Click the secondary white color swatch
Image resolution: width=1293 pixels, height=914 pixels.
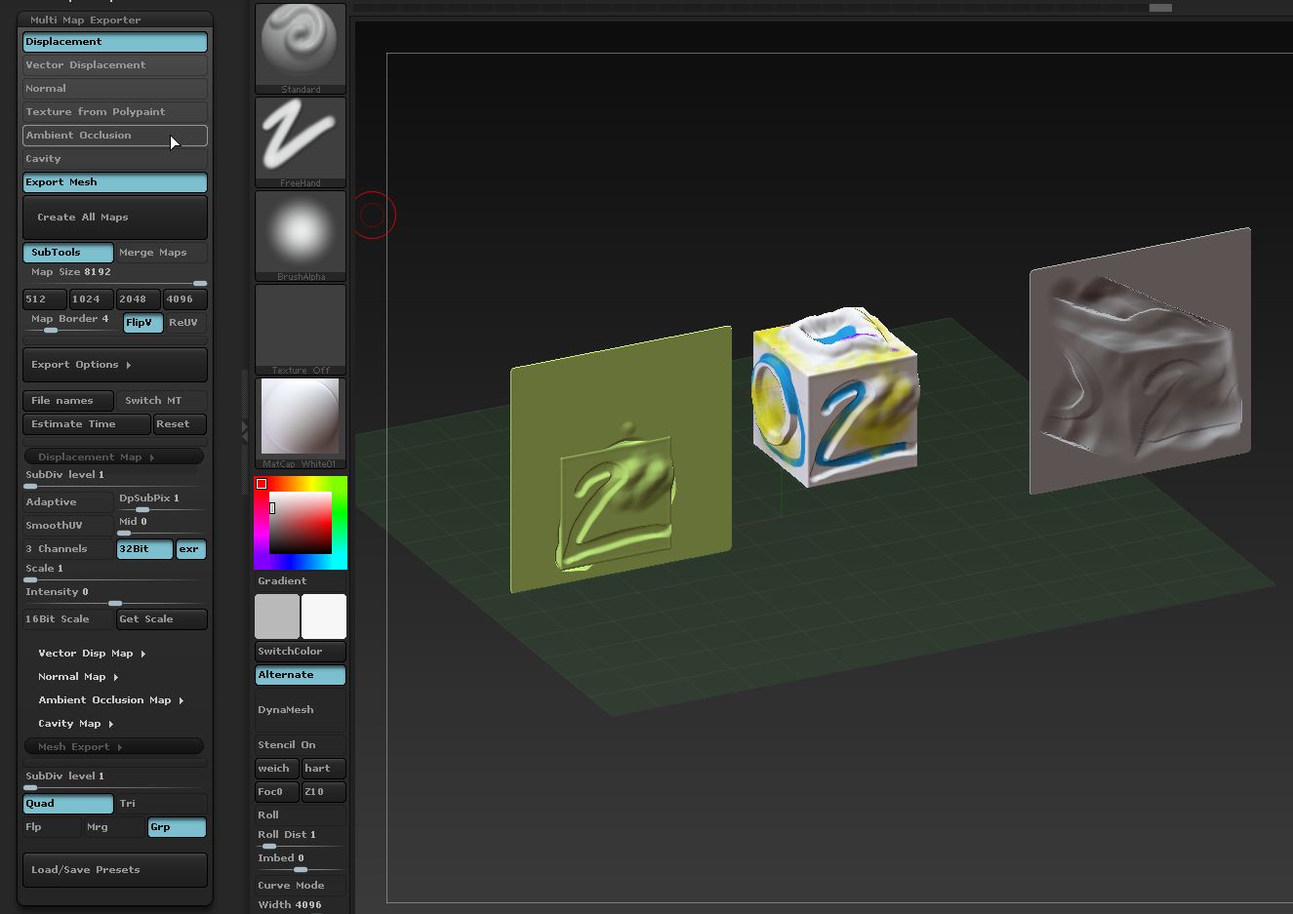click(324, 616)
